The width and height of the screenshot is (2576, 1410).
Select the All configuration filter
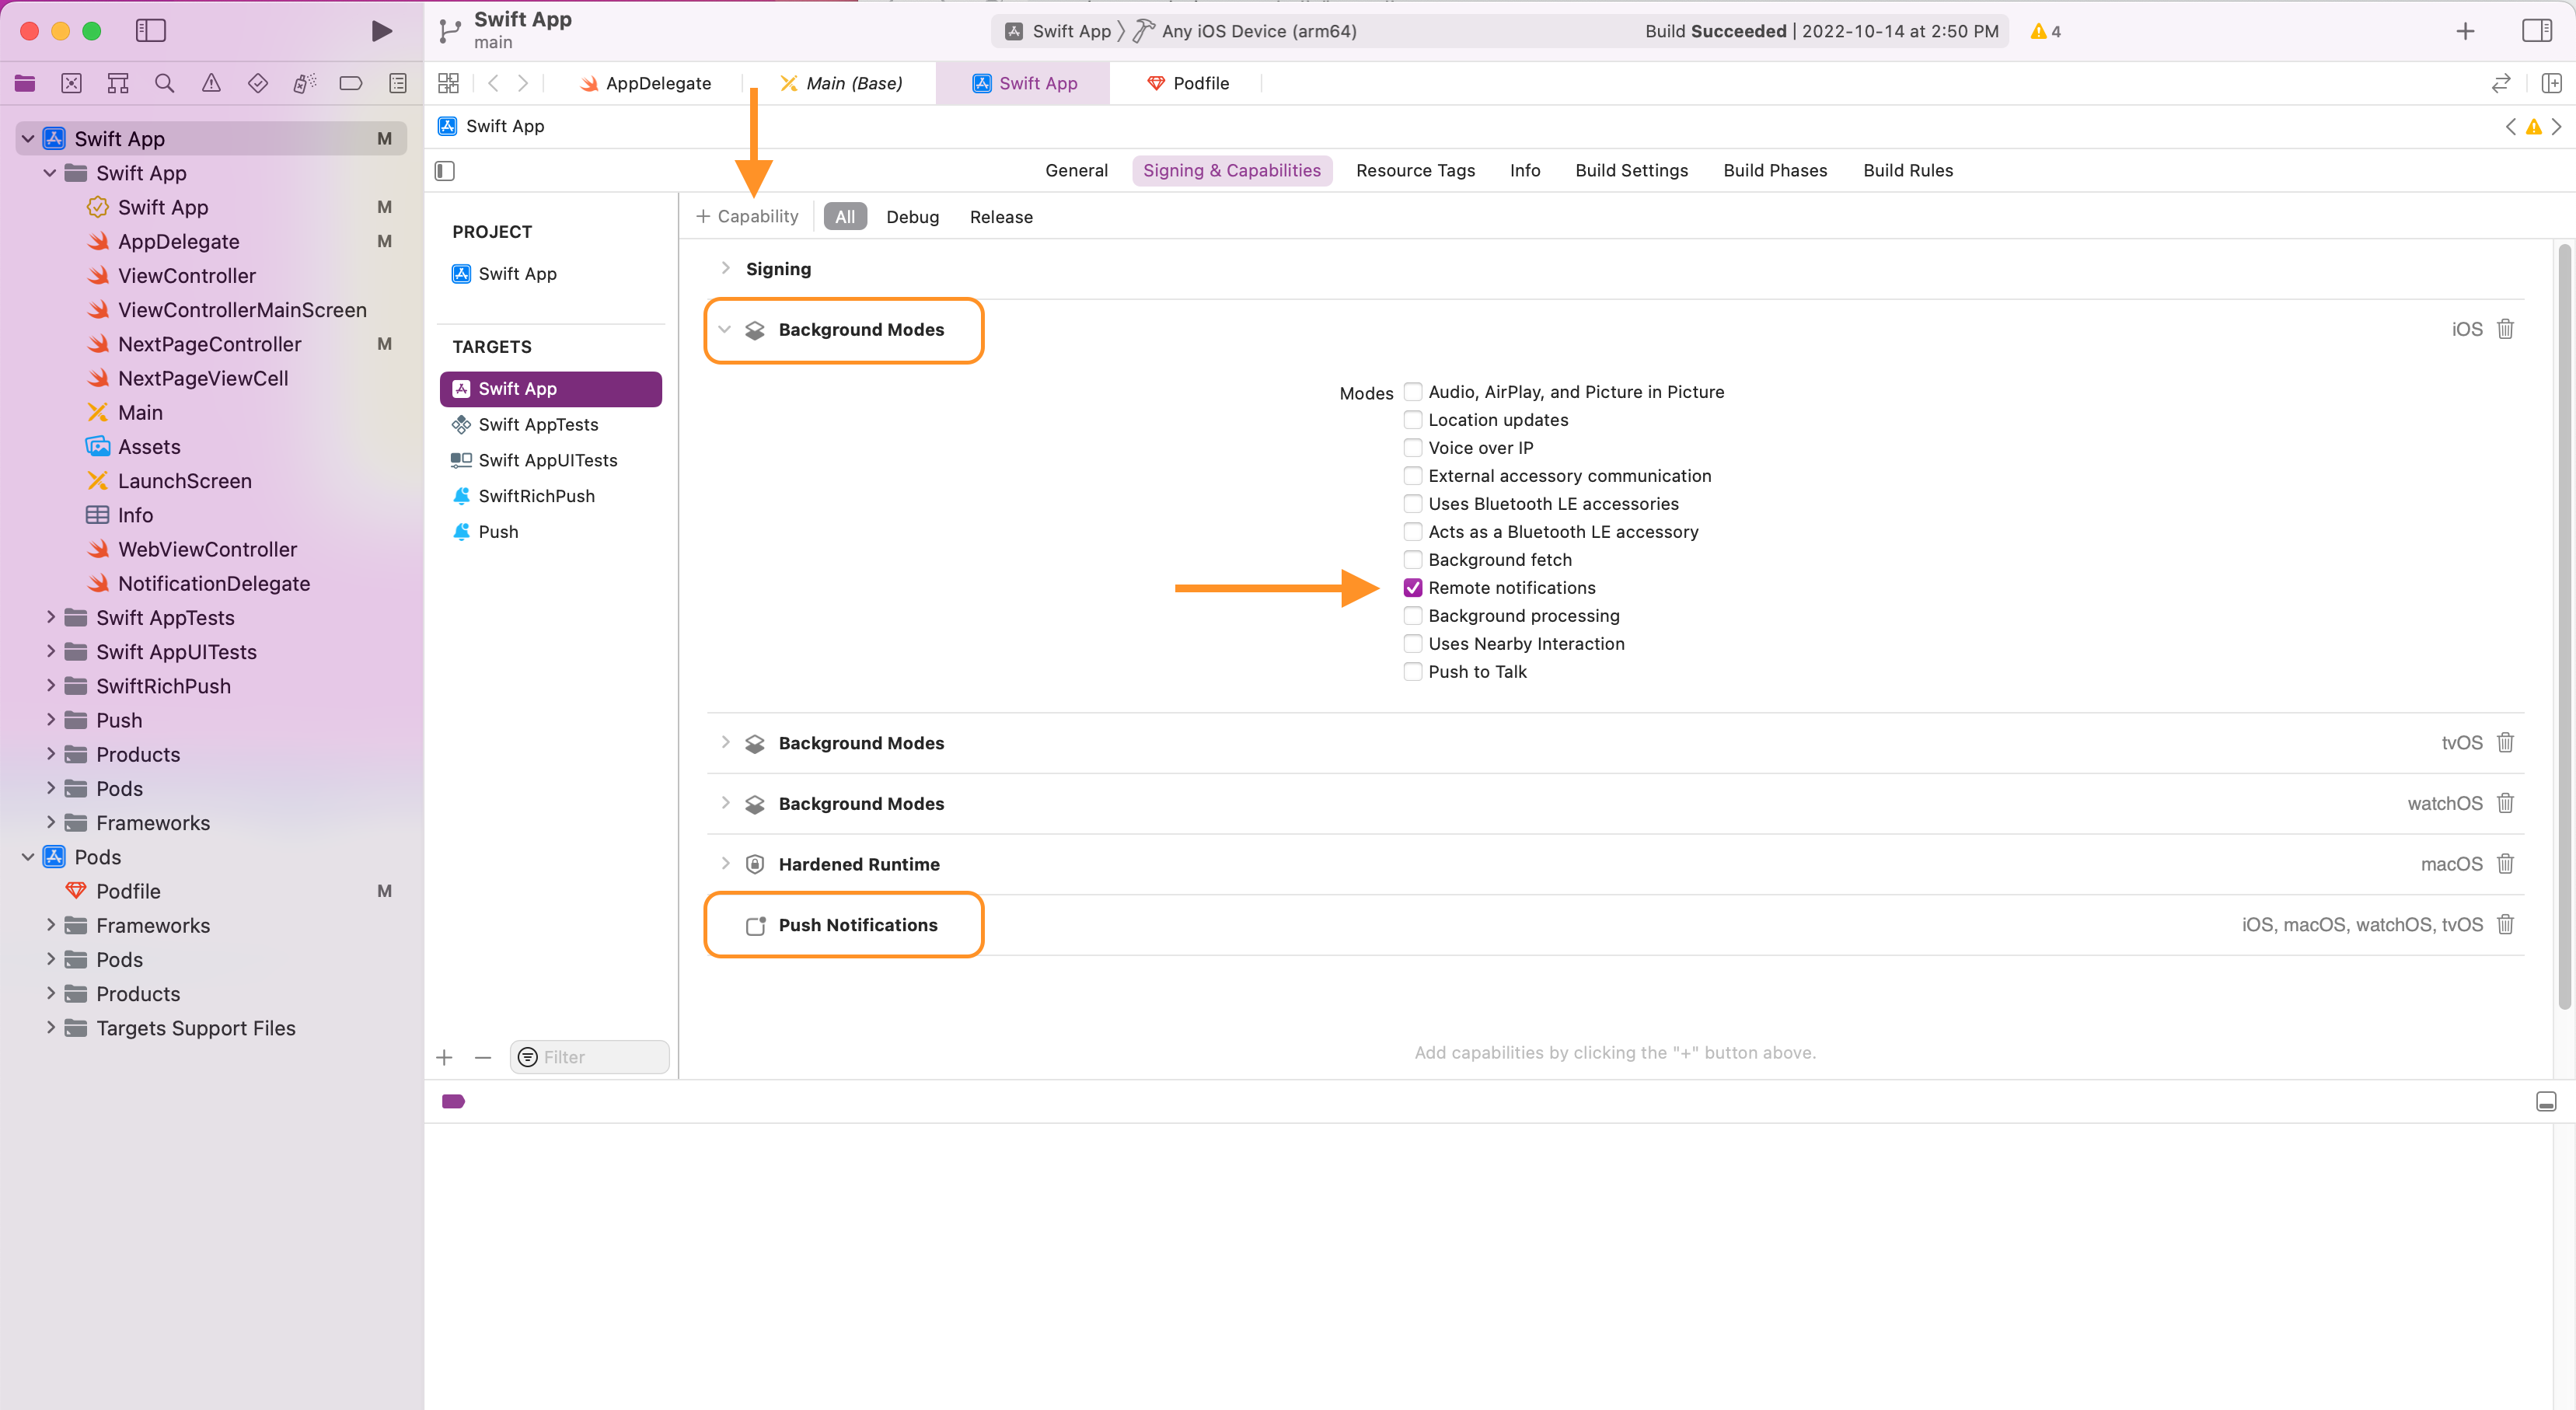(x=845, y=216)
